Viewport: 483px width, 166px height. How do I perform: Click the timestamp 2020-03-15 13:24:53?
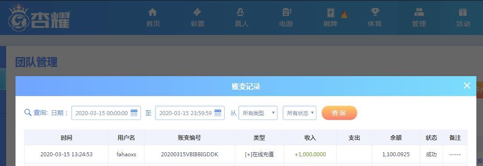pos(66,154)
